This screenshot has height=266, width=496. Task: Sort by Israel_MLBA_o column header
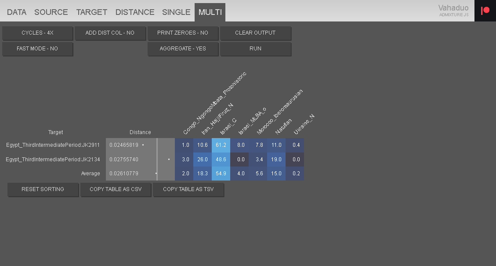pos(252,121)
